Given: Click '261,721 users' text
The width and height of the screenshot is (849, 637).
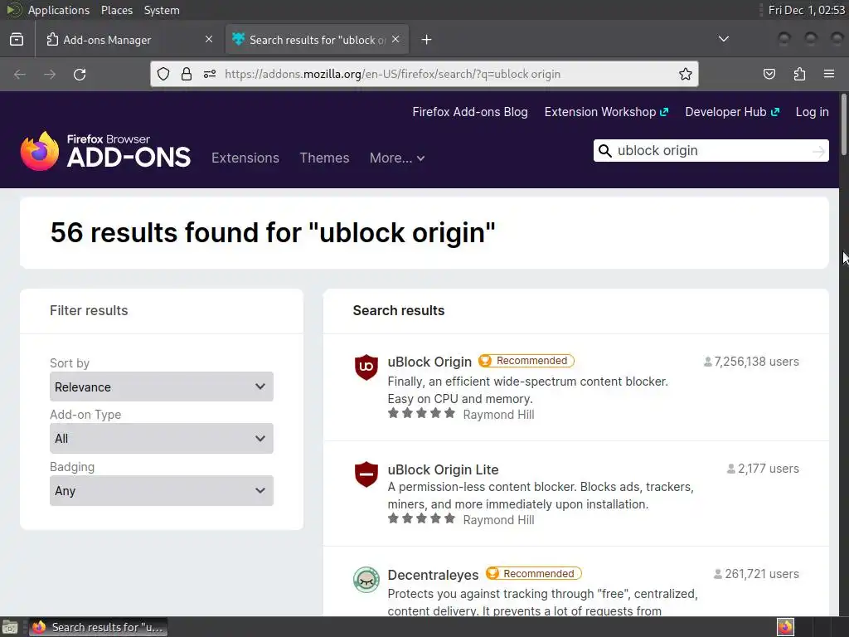Looking at the screenshot, I should 762,574.
